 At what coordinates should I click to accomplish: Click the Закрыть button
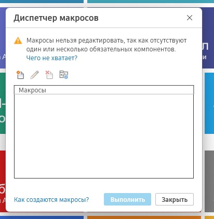pos(175,199)
